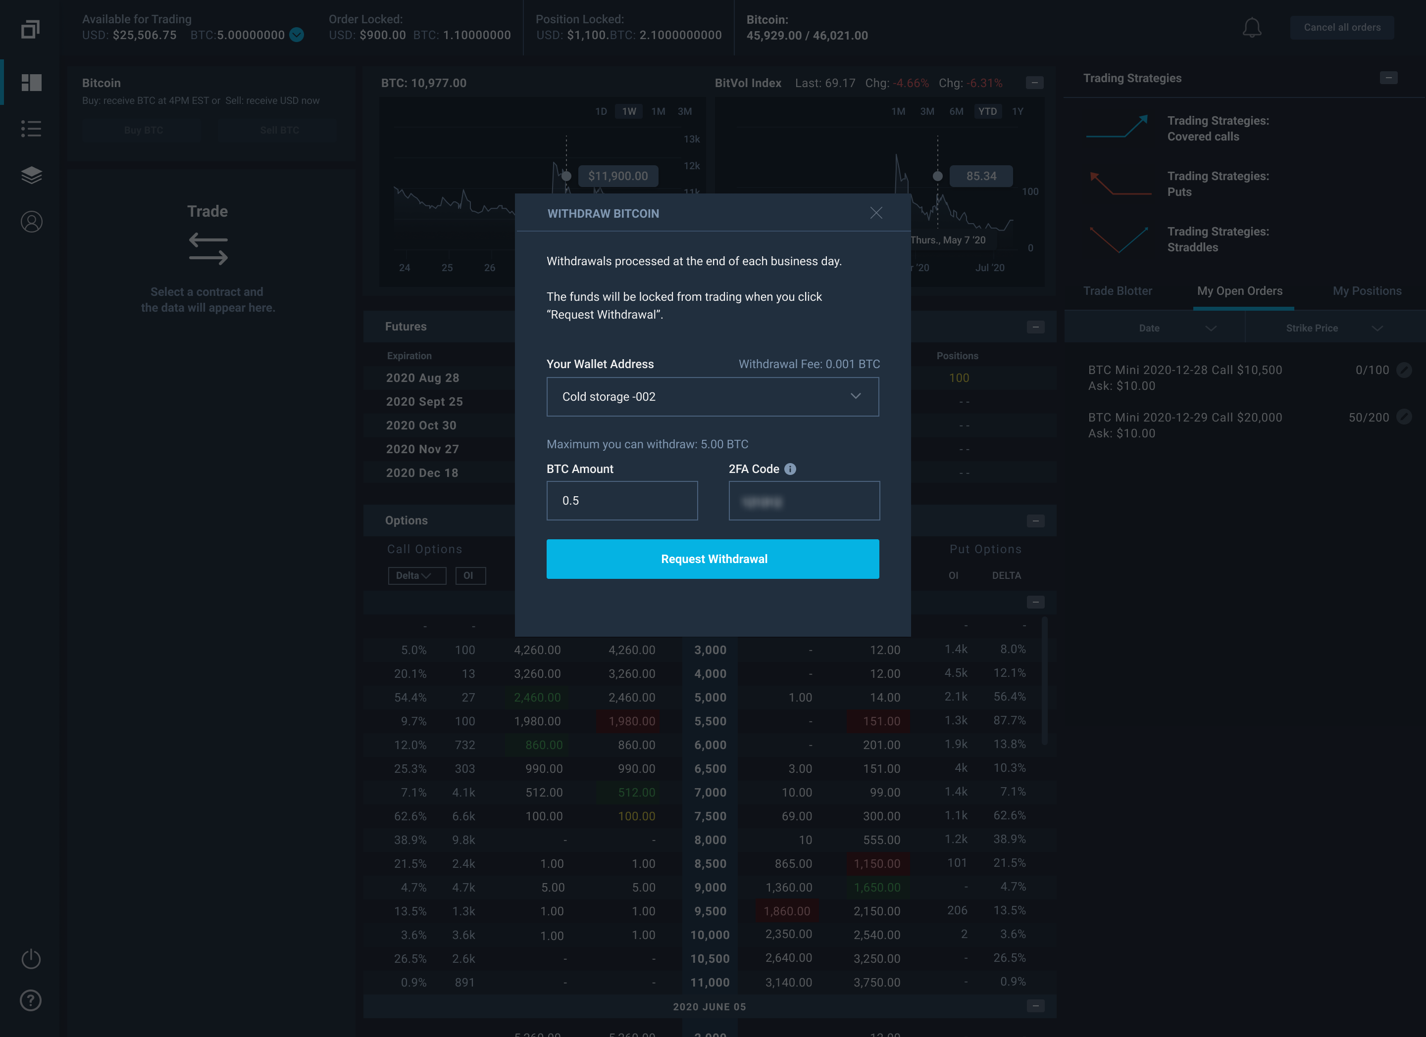The height and width of the screenshot is (1037, 1426).
Task: Select the 6M BitVol range
Action: point(956,111)
